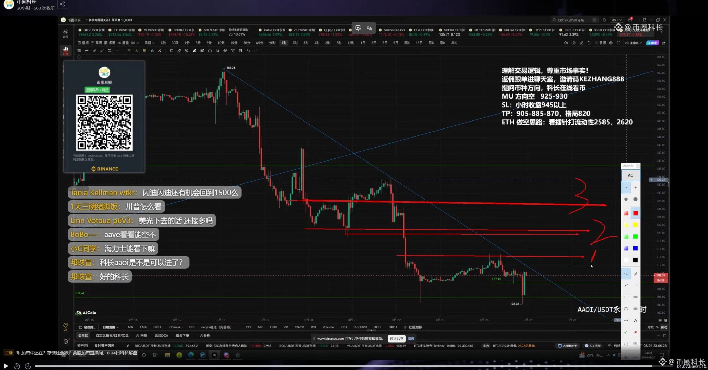Image resolution: width=708 pixels, height=370 pixels.
Task: Click the taskbar search circle icon
Action: [144, 355]
